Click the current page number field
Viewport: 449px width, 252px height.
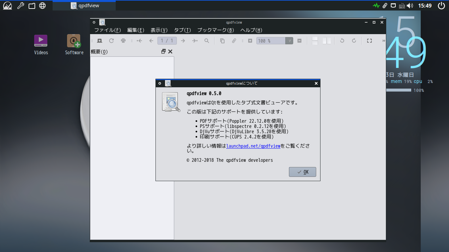click(x=167, y=41)
